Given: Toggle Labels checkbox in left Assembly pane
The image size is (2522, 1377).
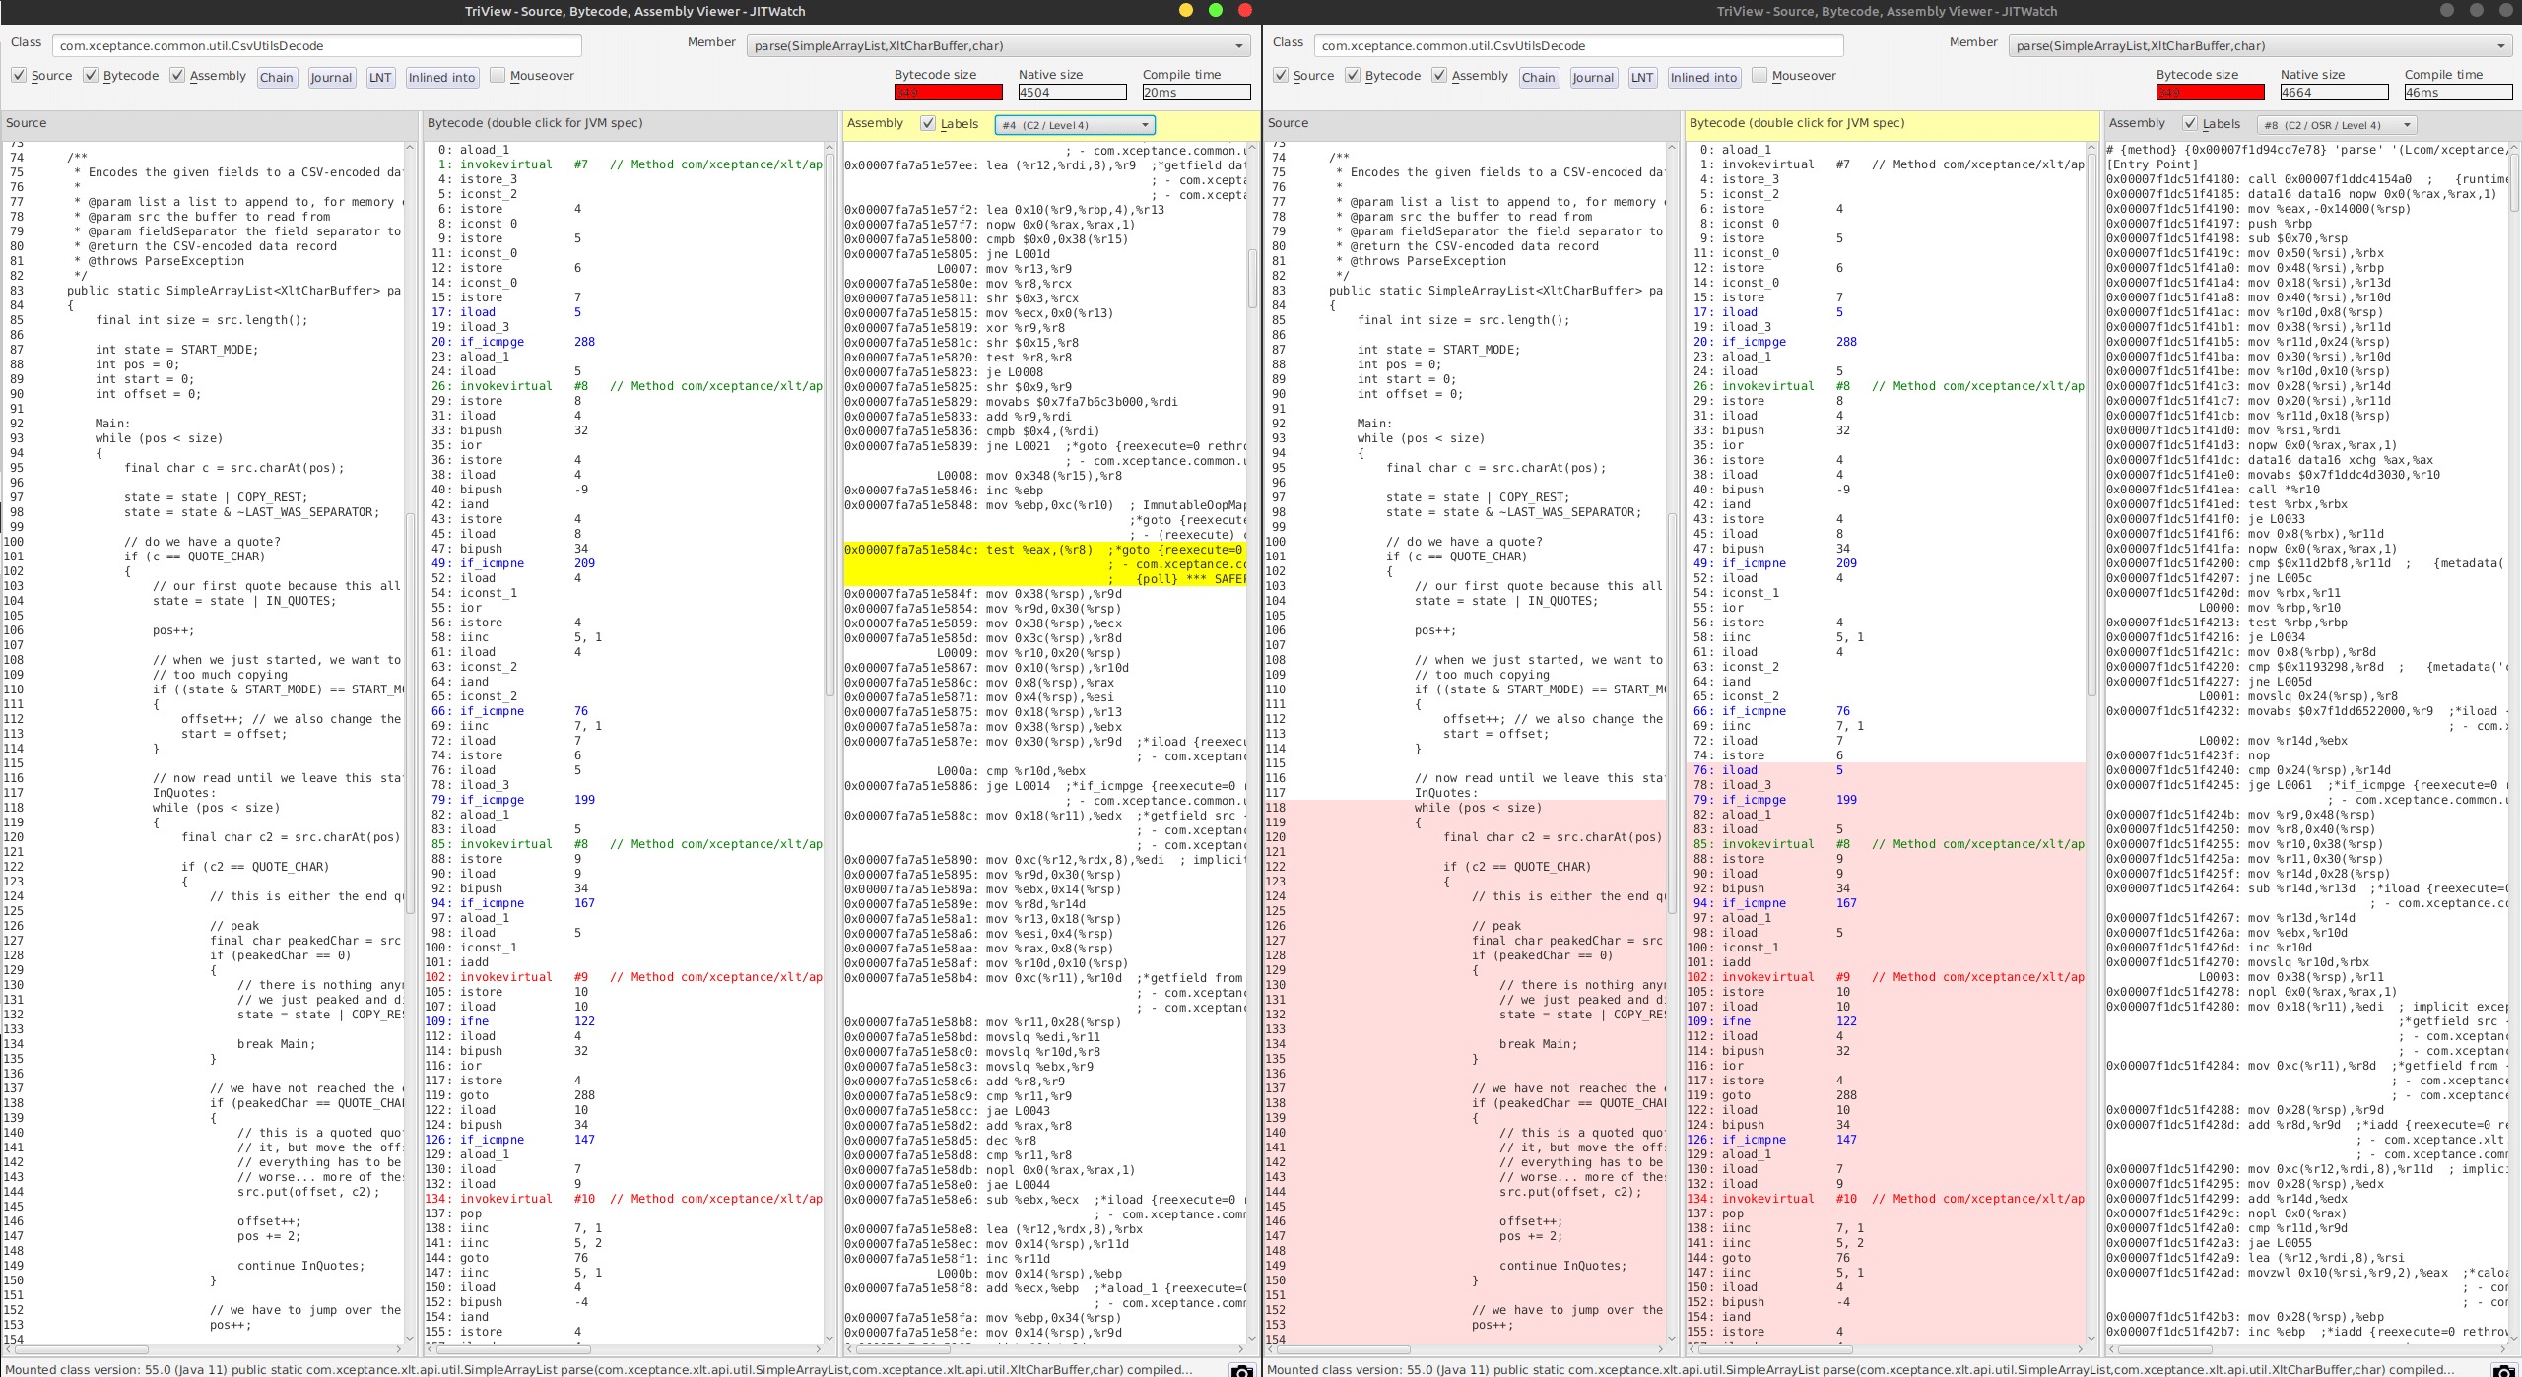Looking at the screenshot, I should [x=928, y=123].
